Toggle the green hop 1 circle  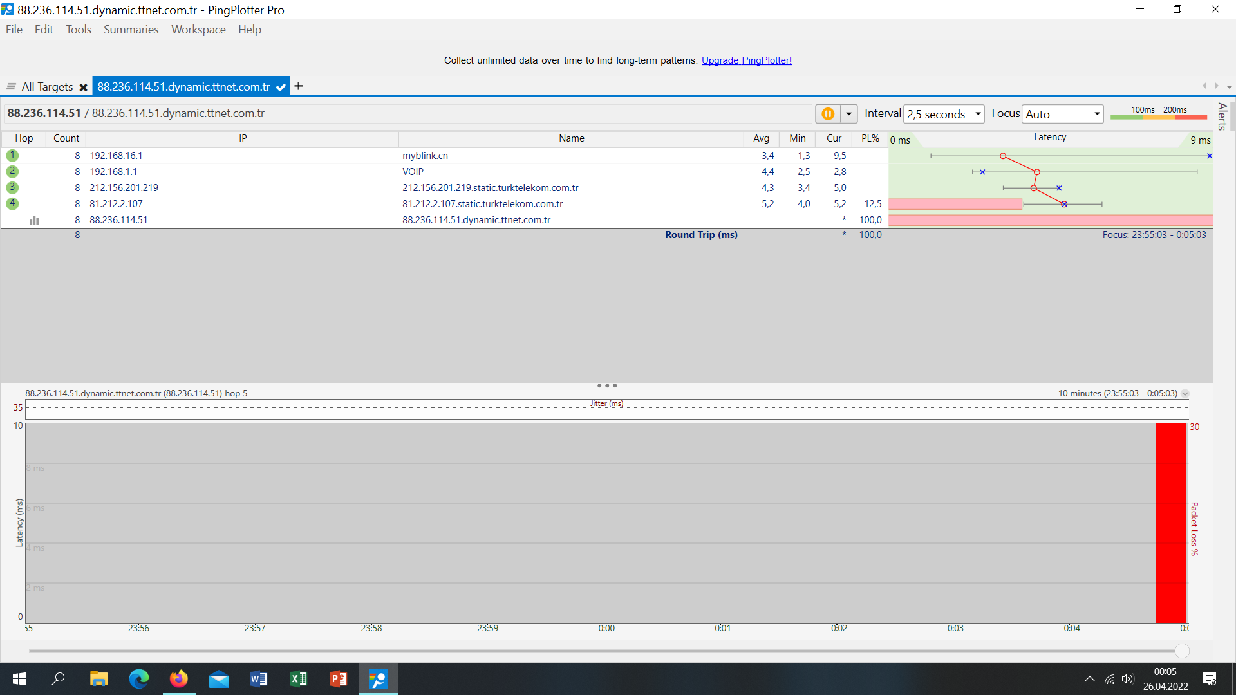[12, 155]
